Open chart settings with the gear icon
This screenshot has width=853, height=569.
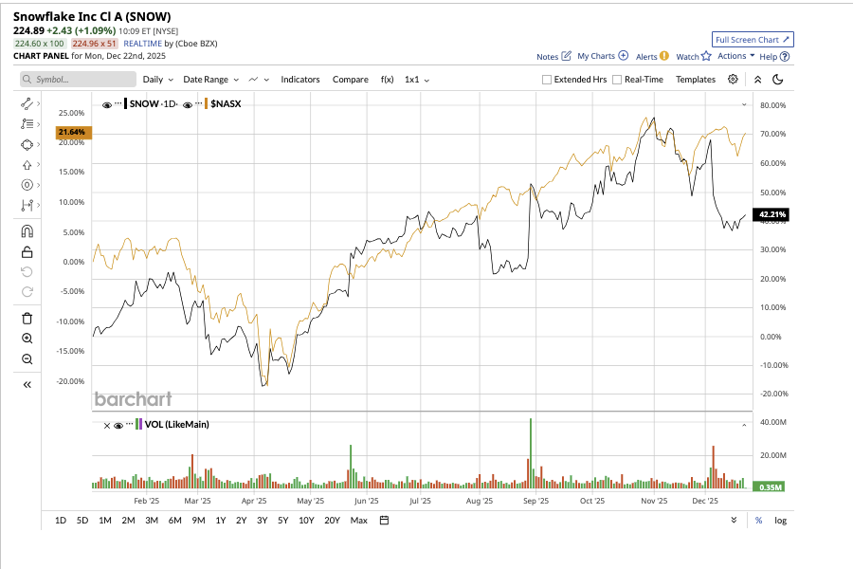(733, 79)
